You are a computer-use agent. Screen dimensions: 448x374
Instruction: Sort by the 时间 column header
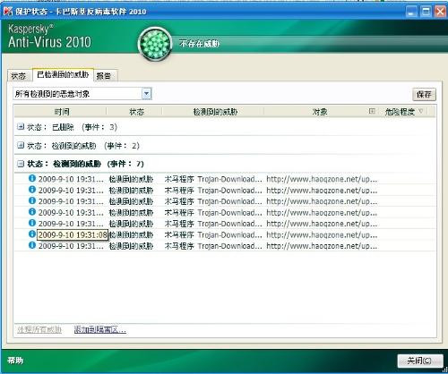[x=61, y=112]
